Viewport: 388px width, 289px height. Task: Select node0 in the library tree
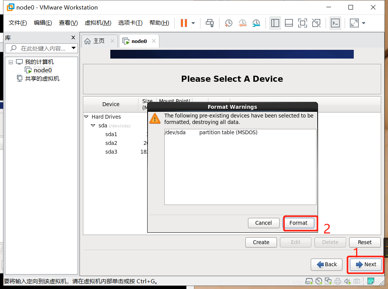point(43,70)
